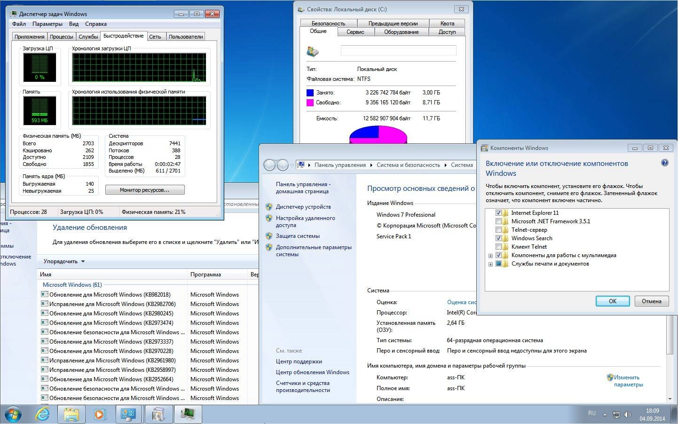
Task: Click the disk label input field
Action: [x=398, y=51]
